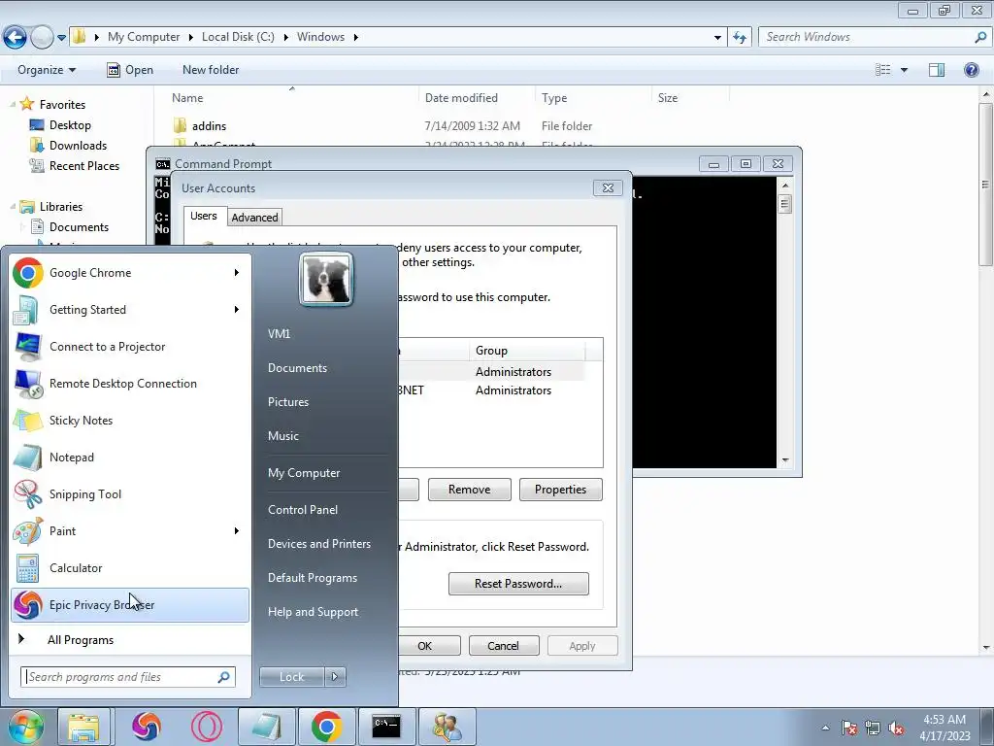The image size is (994, 746).
Task: Open Control Panel from Start menu
Action: (303, 510)
